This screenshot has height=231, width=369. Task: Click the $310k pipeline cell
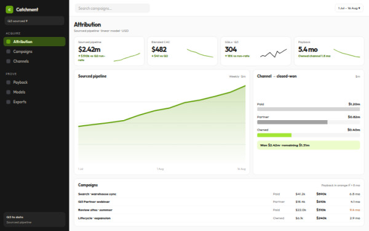(x=321, y=210)
